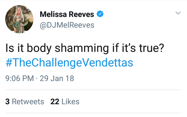This screenshot has height=117, width=187.
Task: Click the display name Melissa Reeves
Action: (67, 14)
